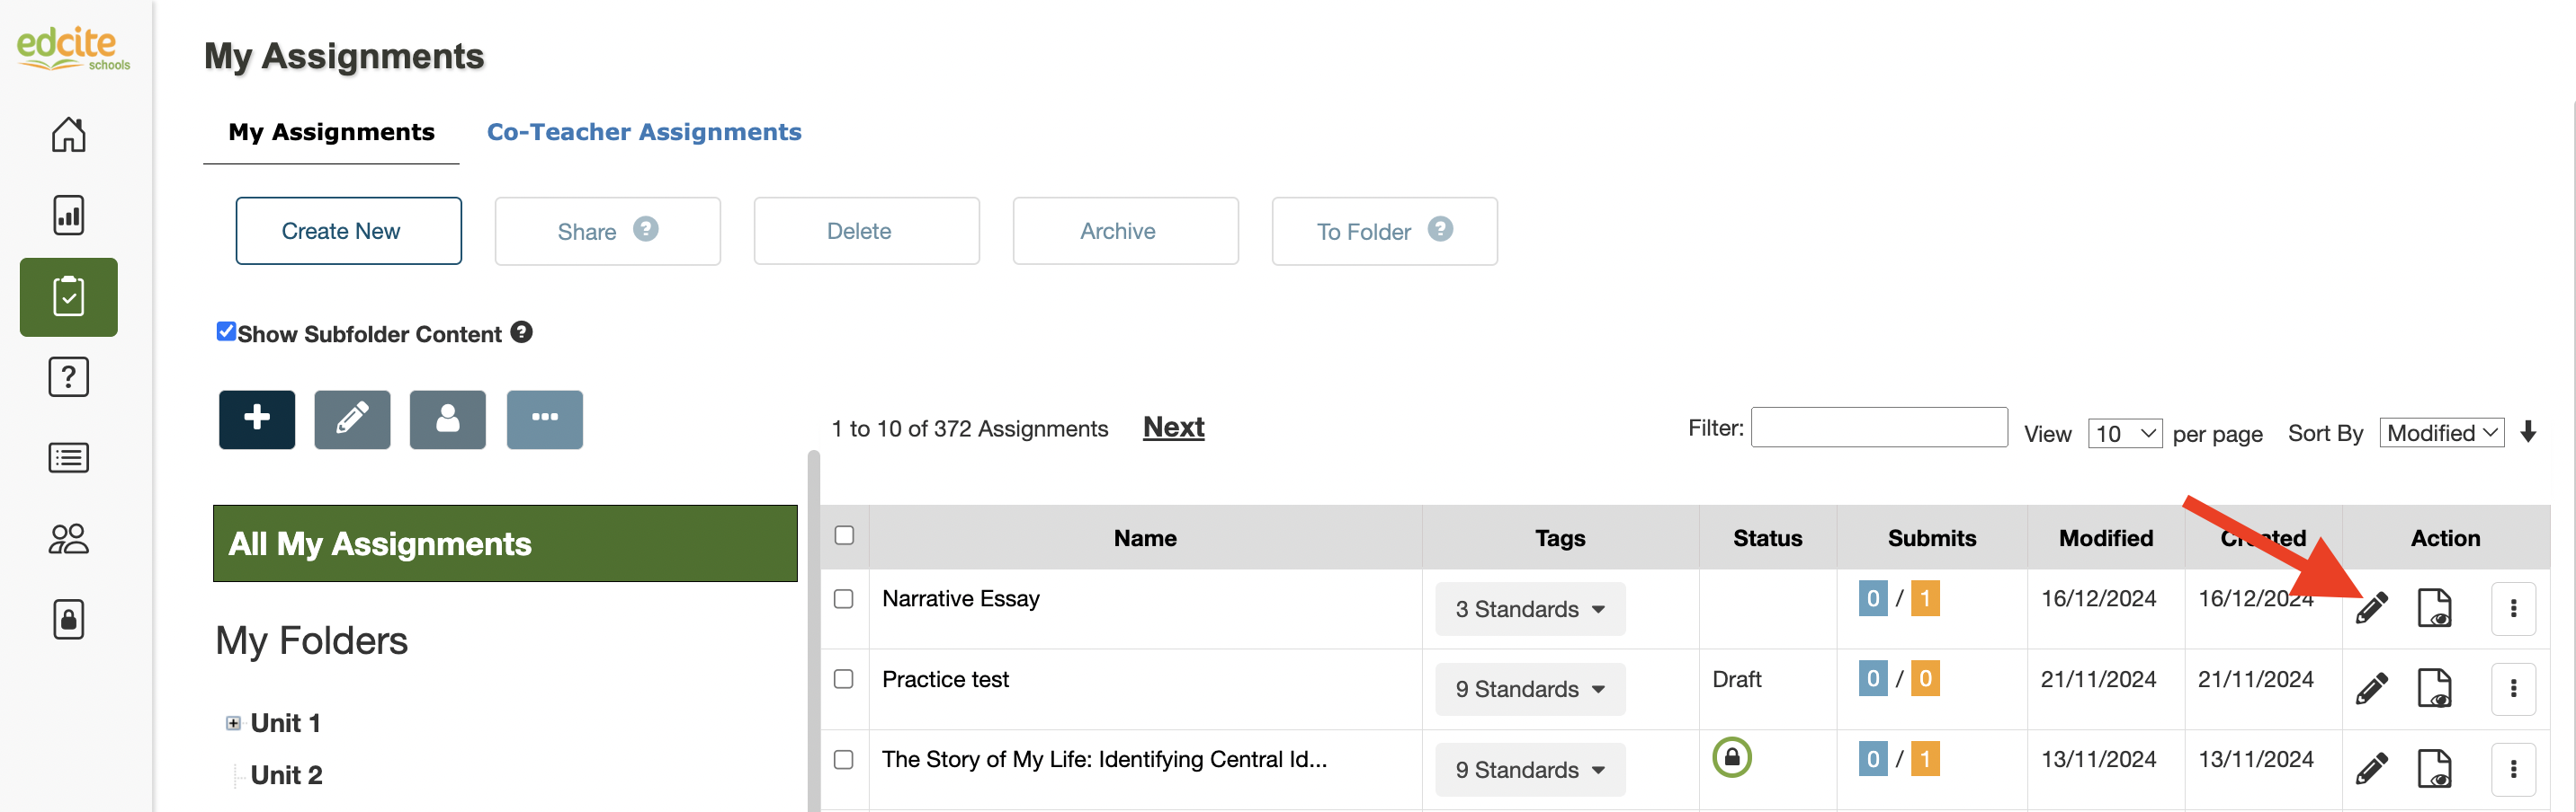Go to Next page of assignments

coord(1173,428)
